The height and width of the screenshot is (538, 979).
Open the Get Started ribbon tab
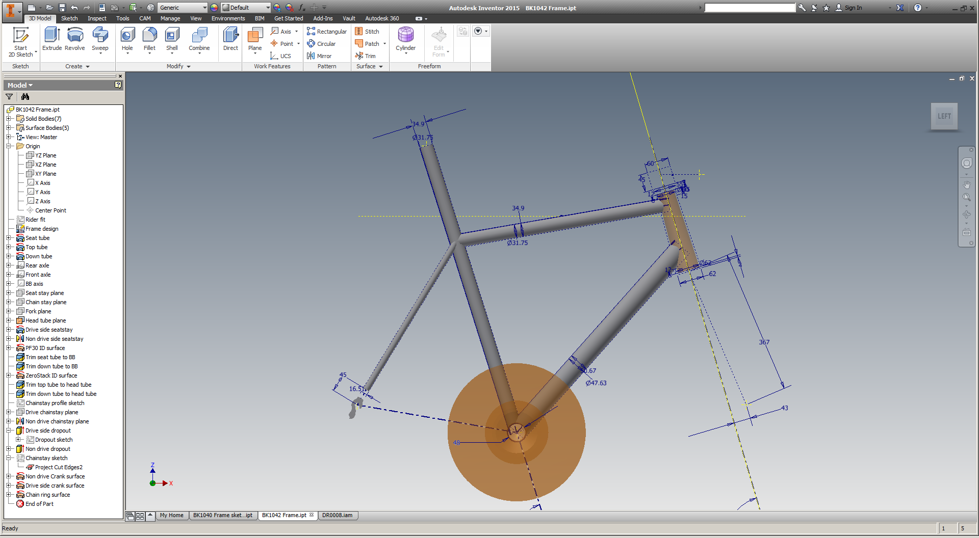tap(289, 18)
